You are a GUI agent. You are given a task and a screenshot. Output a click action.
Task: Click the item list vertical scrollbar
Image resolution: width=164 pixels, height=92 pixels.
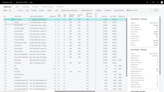[127, 47]
